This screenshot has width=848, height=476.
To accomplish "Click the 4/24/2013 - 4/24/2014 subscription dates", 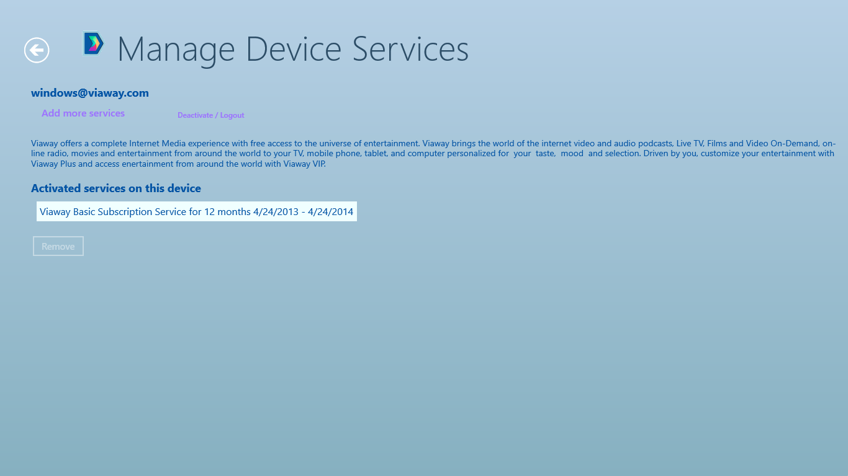I will coord(303,212).
